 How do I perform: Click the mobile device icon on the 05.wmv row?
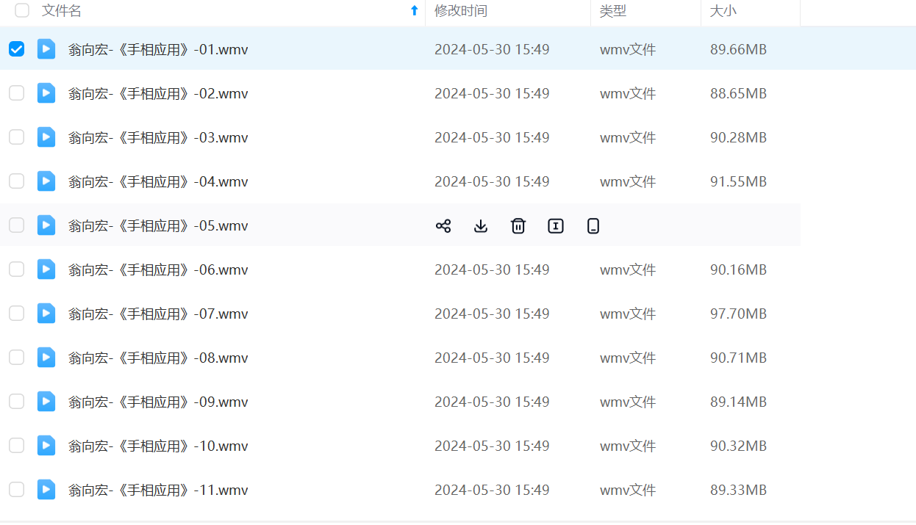pyautogui.click(x=593, y=226)
